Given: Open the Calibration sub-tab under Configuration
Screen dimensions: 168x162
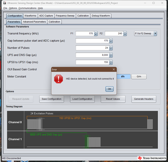Looking at the screenshot, I should [x=54, y=22].
